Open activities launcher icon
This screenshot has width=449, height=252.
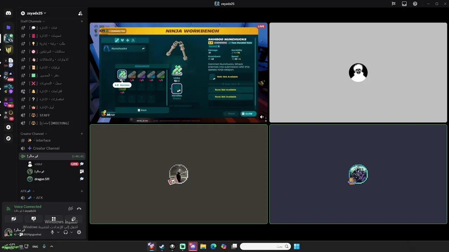(54, 219)
